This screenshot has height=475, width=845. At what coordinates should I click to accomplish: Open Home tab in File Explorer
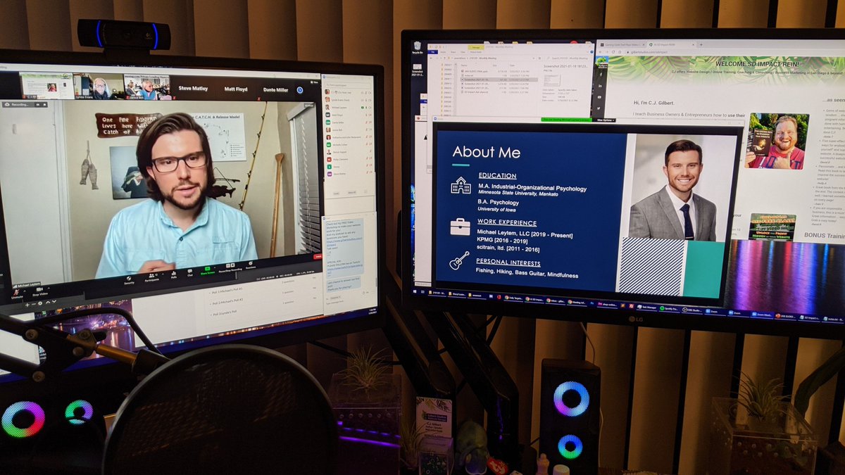pos(443,52)
